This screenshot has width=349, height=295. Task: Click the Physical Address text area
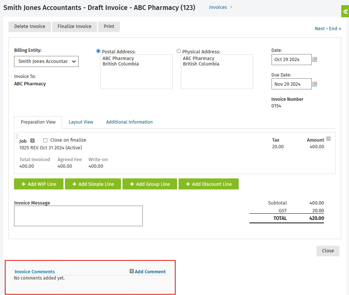tap(217, 72)
